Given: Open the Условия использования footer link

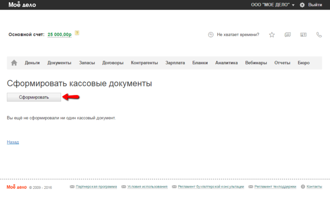Looking at the screenshot, I should click(147, 186).
